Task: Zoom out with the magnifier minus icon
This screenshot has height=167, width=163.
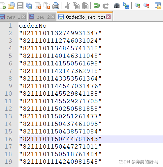Action: click(146, 6)
